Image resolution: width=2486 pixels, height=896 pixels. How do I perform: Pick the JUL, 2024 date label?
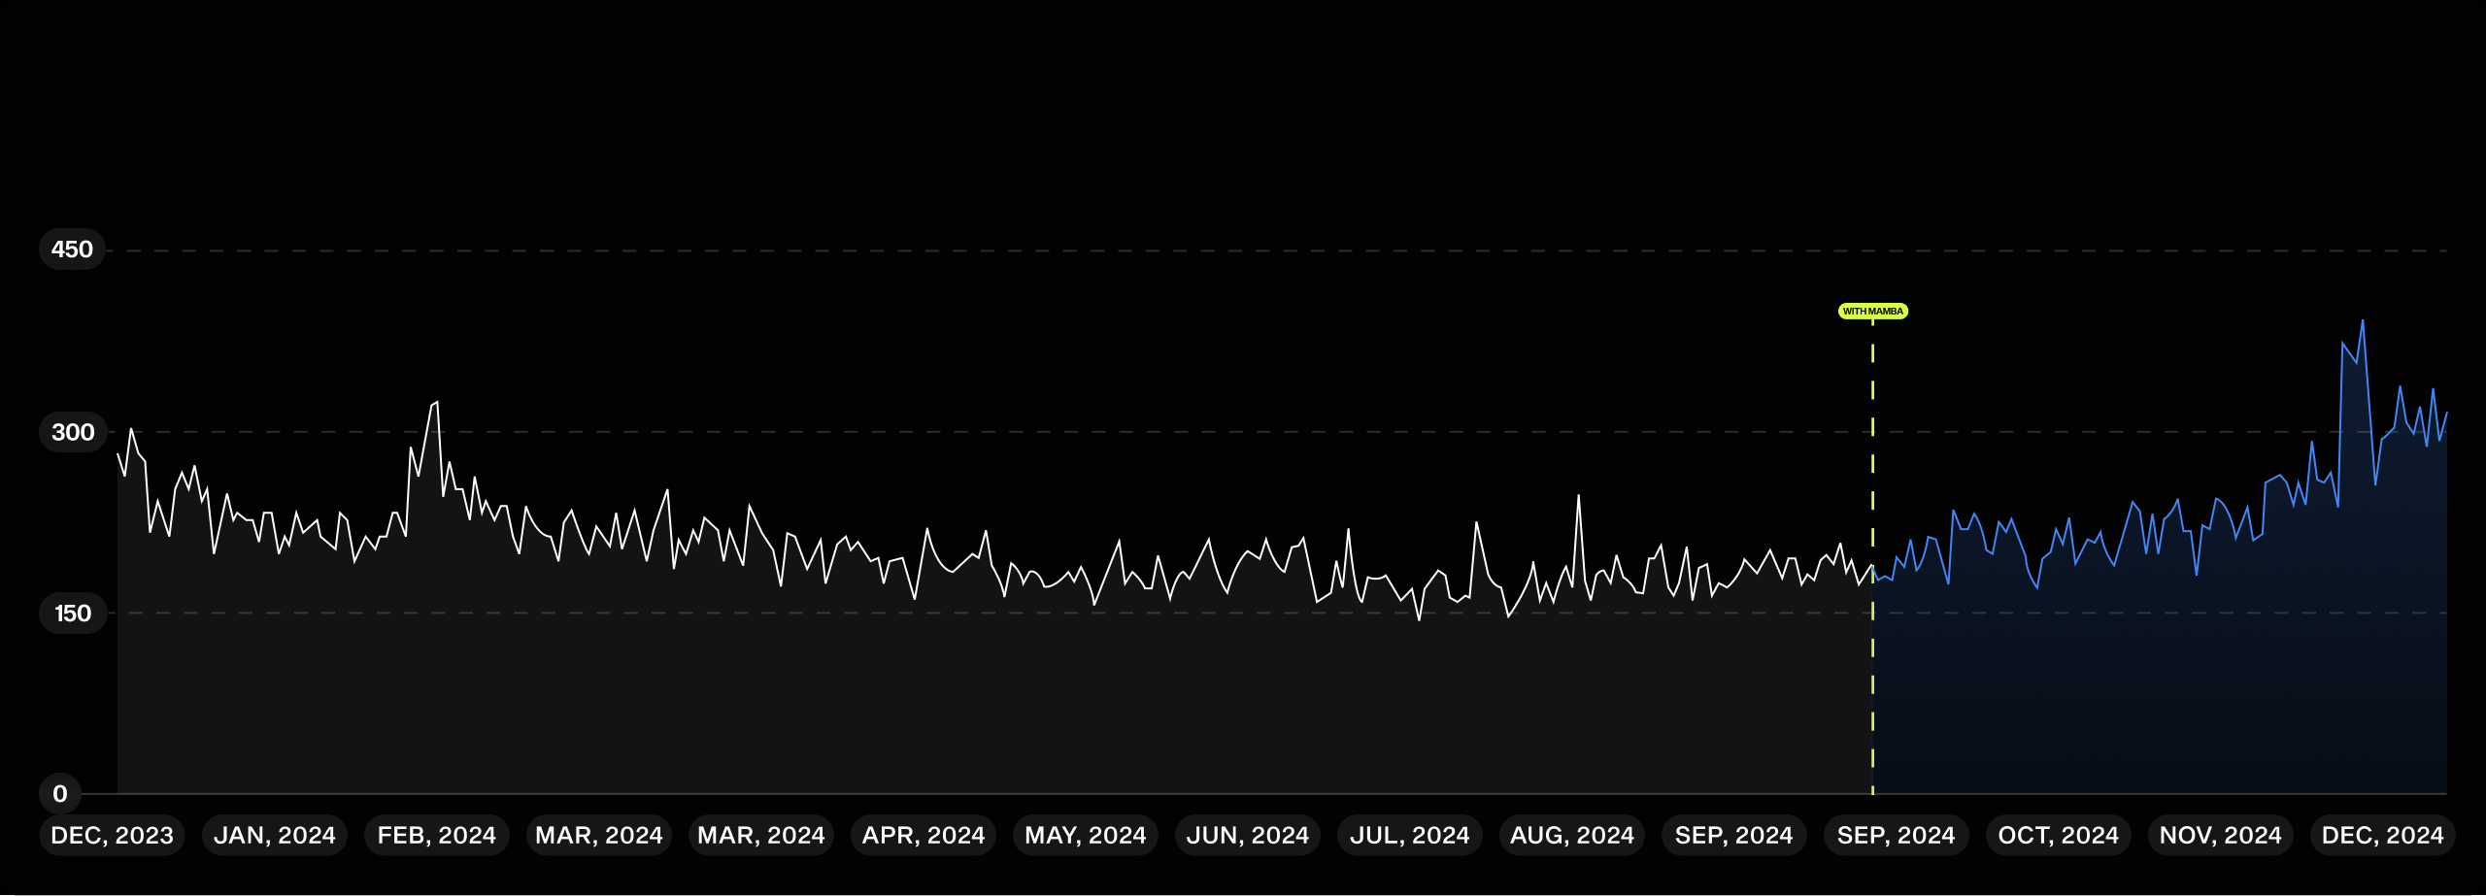pyautogui.click(x=1409, y=836)
